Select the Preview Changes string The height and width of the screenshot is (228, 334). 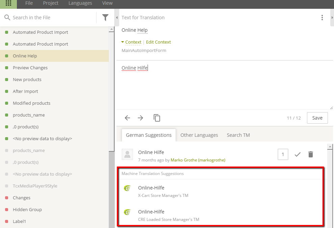(x=54, y=68)
